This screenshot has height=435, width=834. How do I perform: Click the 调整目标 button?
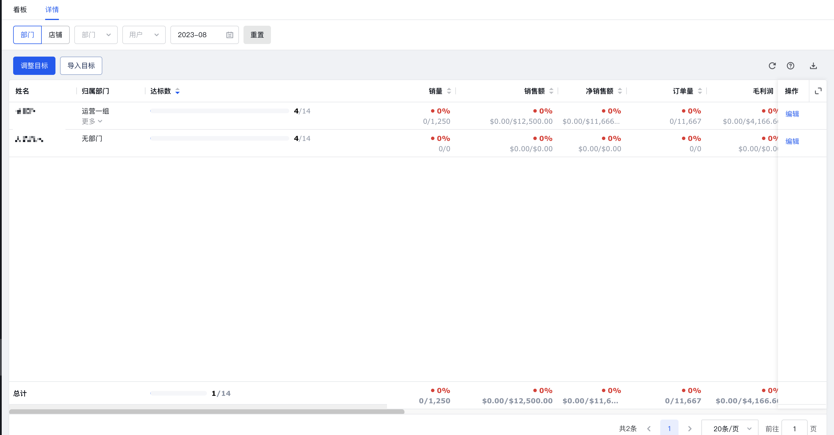pos(34,66)
